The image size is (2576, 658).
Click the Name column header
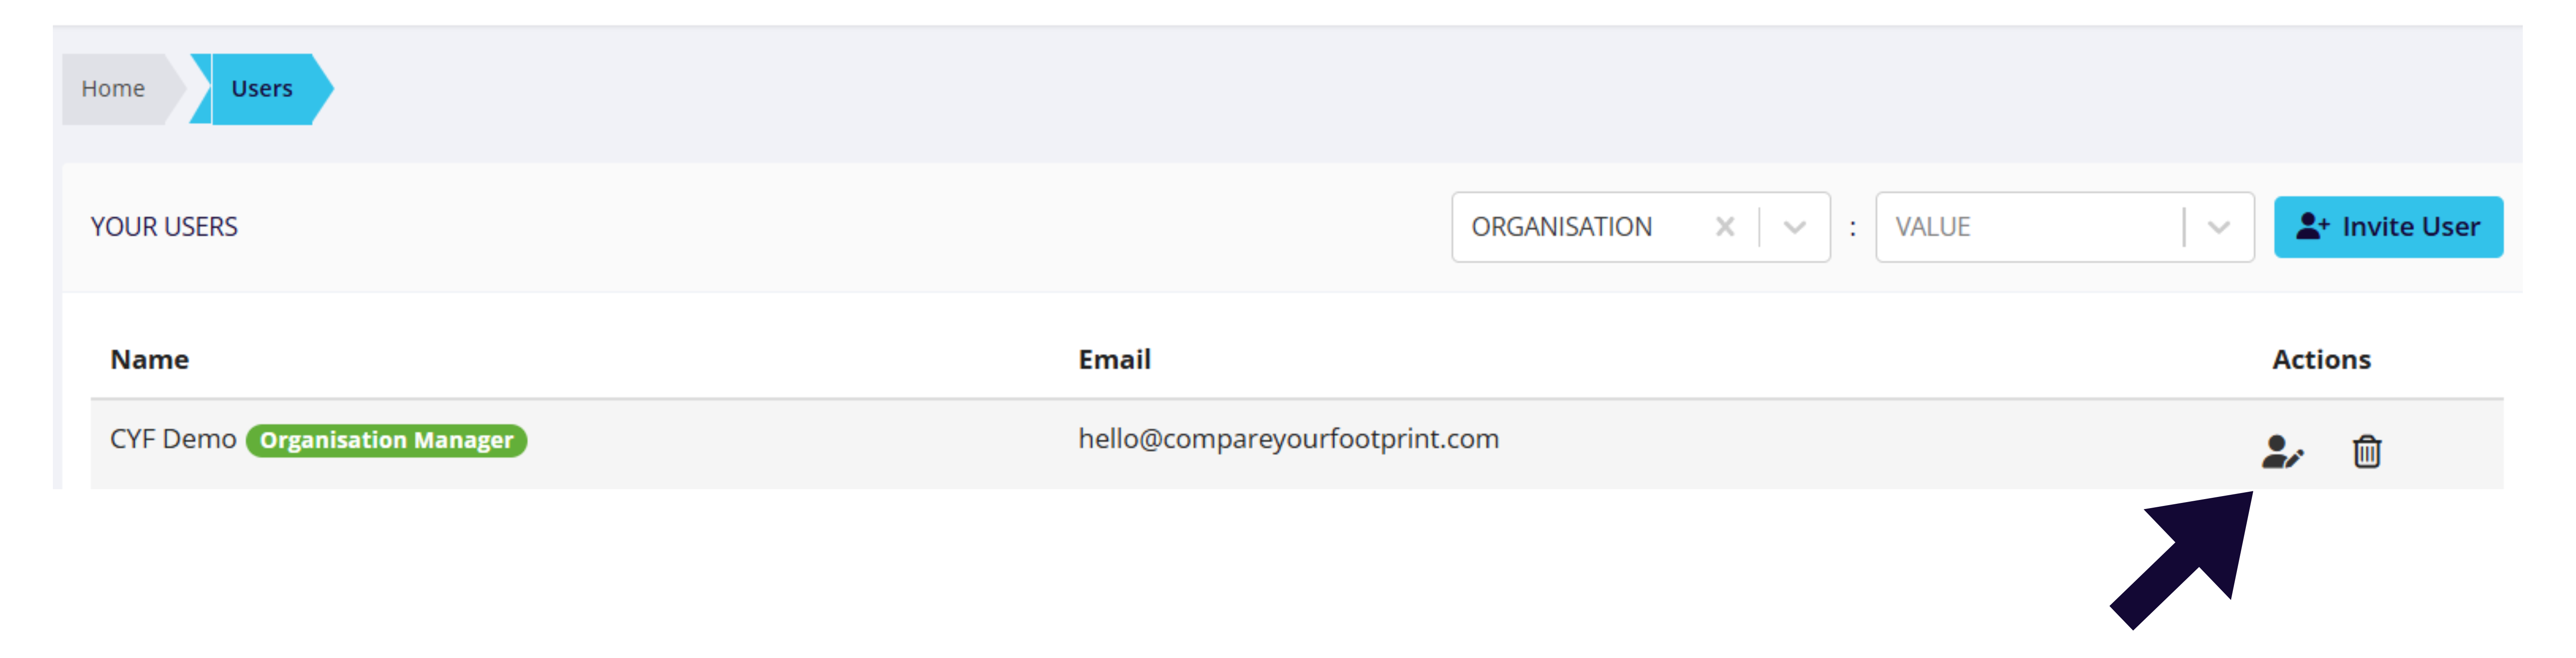(149, 359)
